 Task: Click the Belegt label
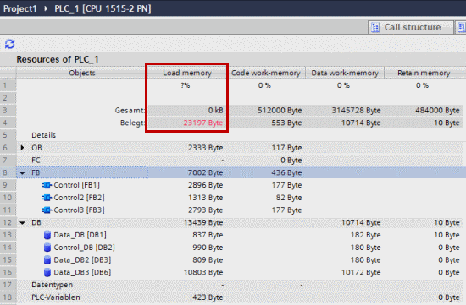[132, 123]
